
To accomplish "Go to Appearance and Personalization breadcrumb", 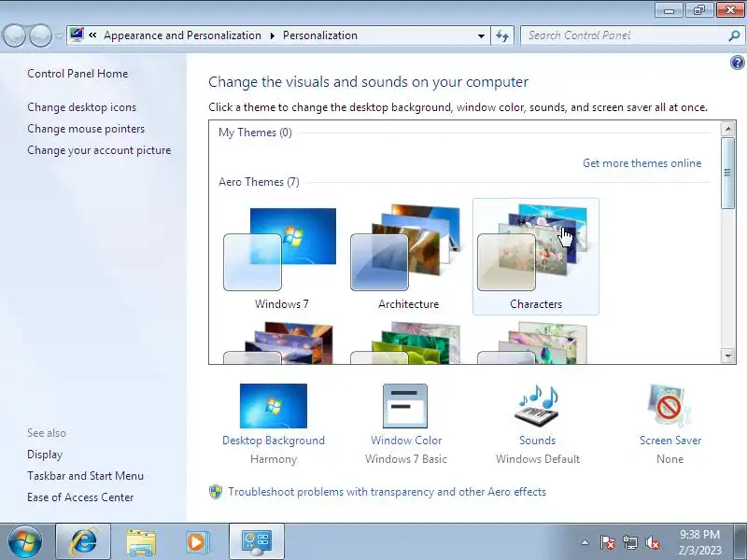I will pyautogui.click(x=182, y=35).
